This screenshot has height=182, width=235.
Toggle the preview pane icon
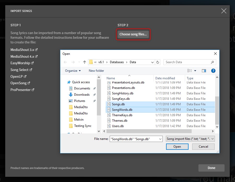(204, 71)
